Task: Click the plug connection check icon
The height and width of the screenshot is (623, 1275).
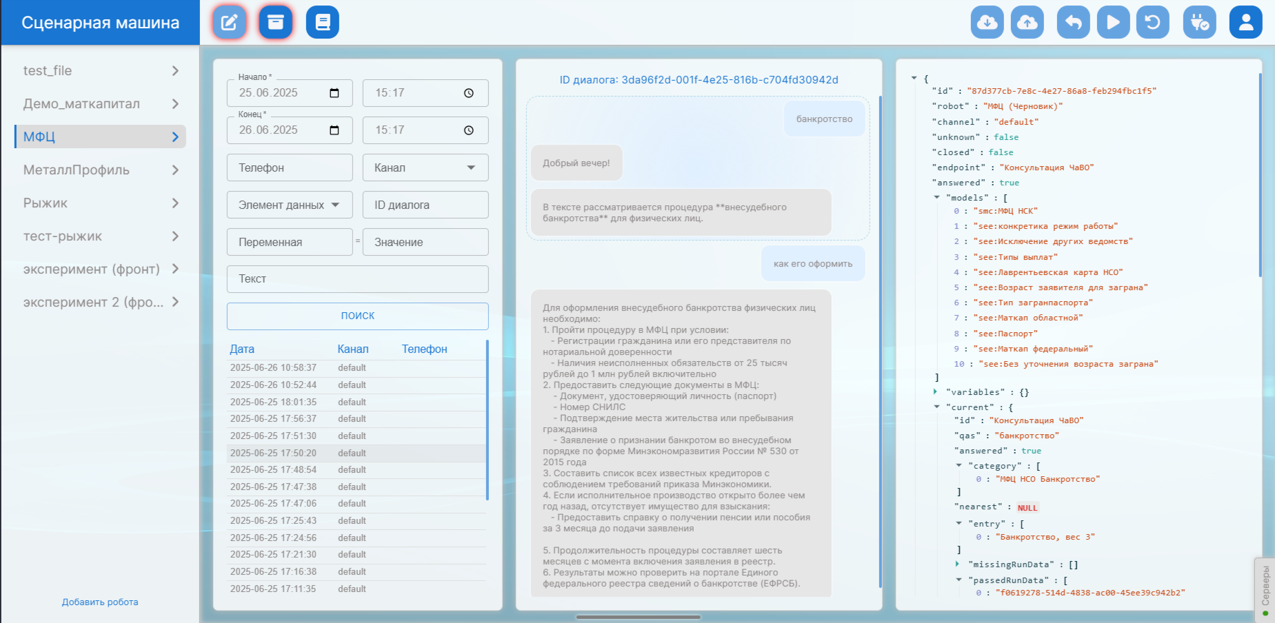Action: tap(1199, 23)
